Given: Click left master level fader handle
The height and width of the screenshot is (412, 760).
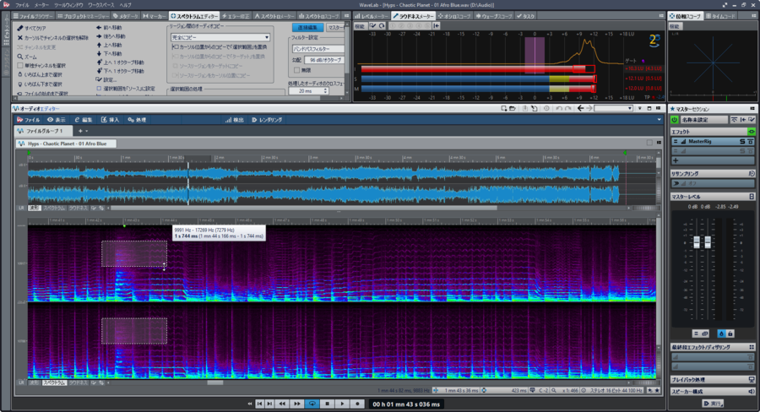Looking at the screenshot, I should pos(697,241).
